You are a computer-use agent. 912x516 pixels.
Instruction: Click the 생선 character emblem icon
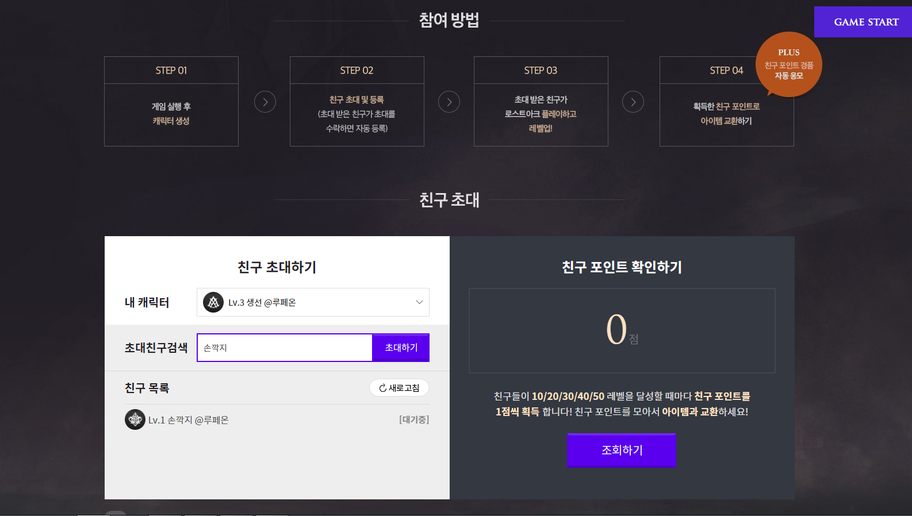pyautogui.click(x=213, y=302)
